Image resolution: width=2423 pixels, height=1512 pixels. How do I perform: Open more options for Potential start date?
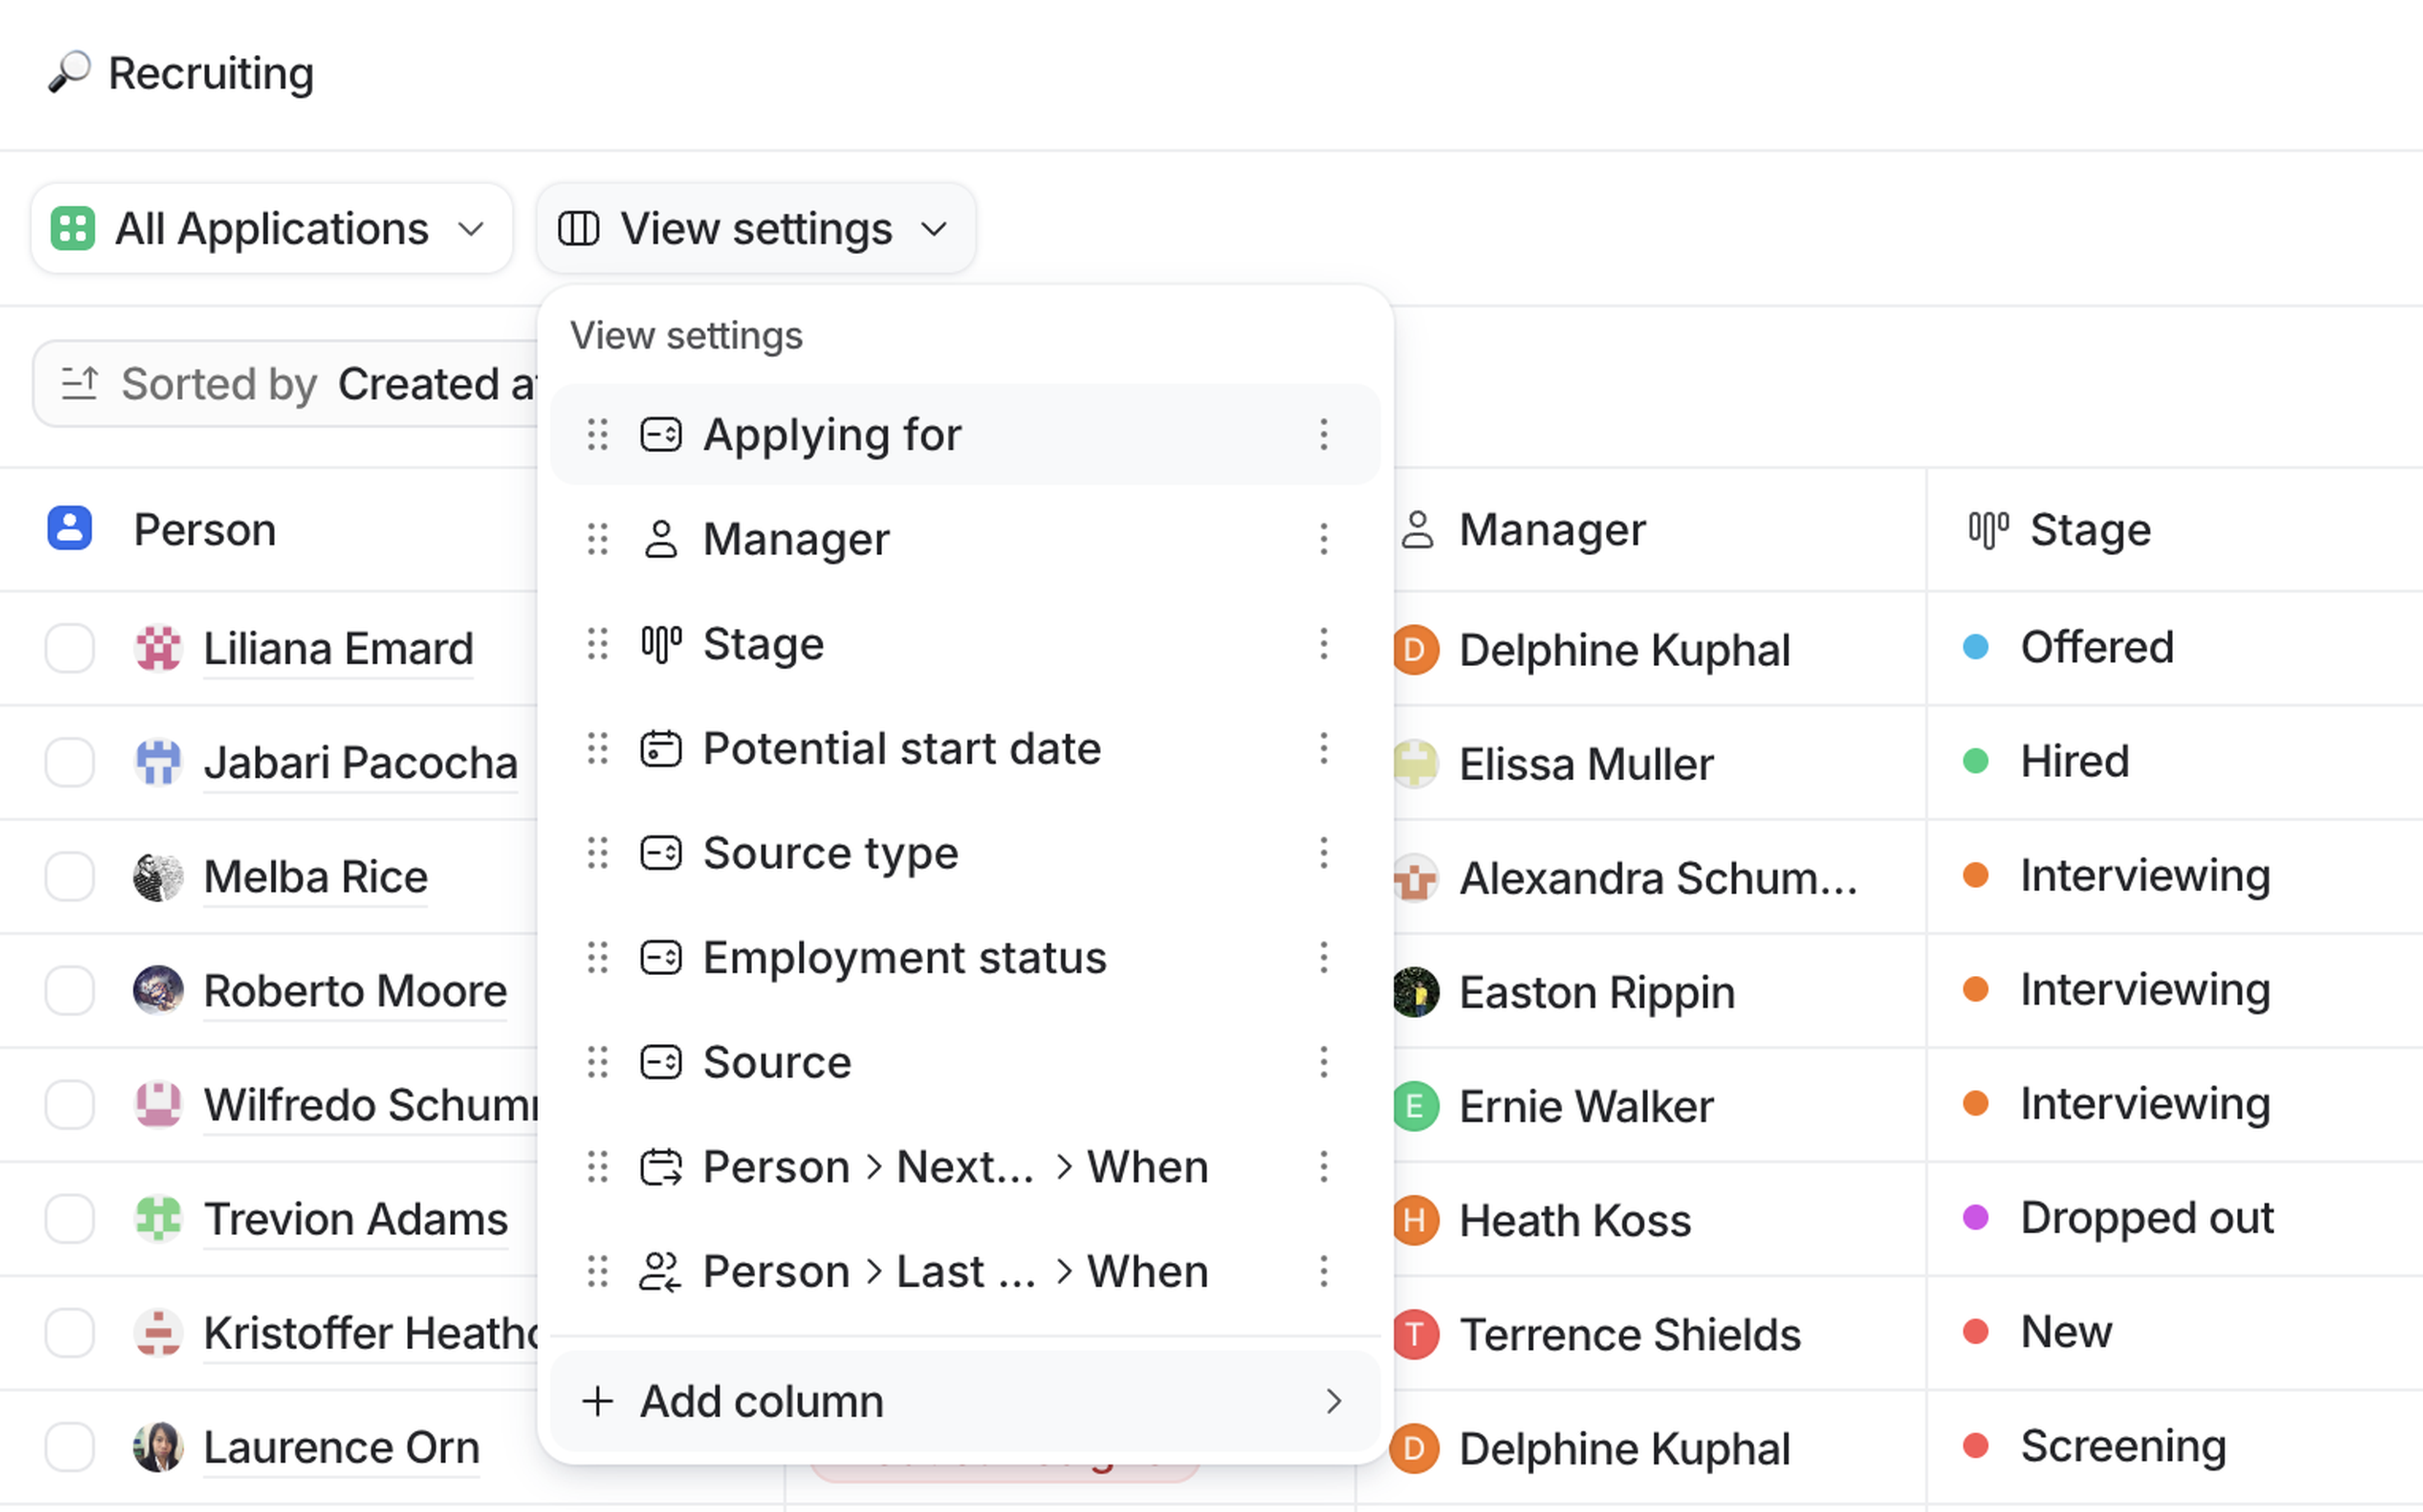tap(1323, 748)
